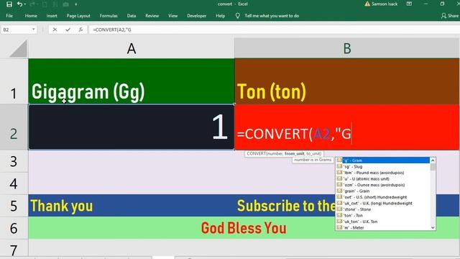Viewport: 460px width, 259px height.
Task: Switch to the Insert ribbon tab
Action: (x=52, y=16)
